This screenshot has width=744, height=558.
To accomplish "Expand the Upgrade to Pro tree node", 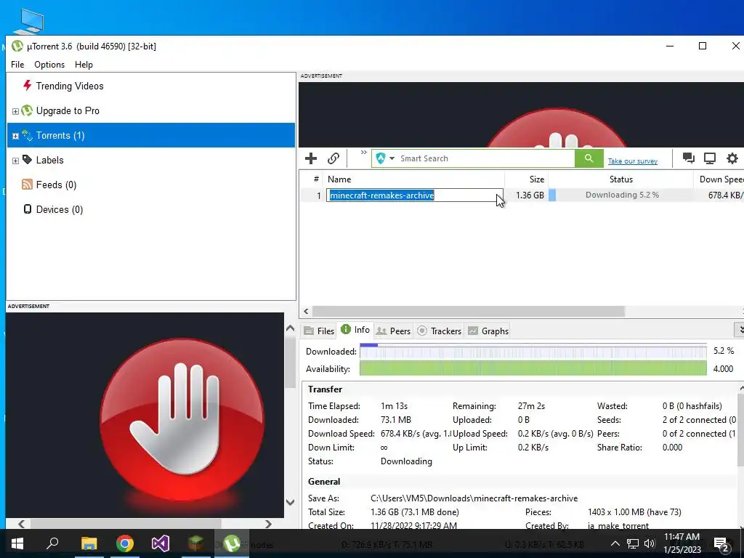I will click(x=15, y=111).
